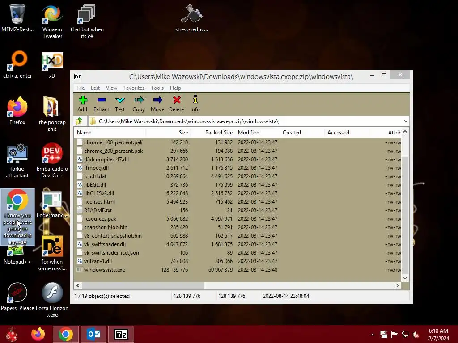Viewport: 458px width, 343px height.
Task: Select 'forkie attractant' desktop icon
Action: coord(17,160)
